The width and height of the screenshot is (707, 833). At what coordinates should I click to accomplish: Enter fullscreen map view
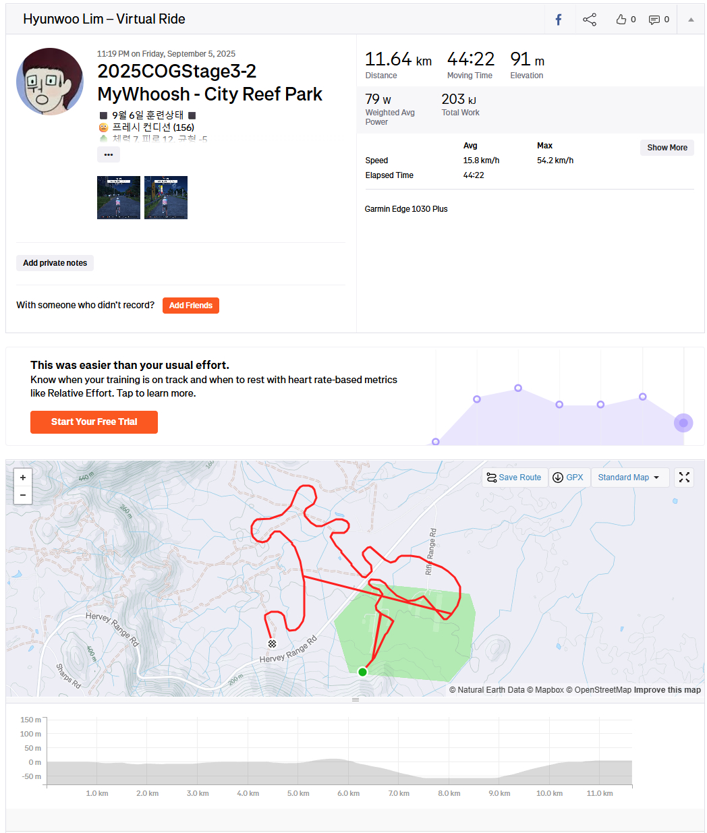click(684, 478)
